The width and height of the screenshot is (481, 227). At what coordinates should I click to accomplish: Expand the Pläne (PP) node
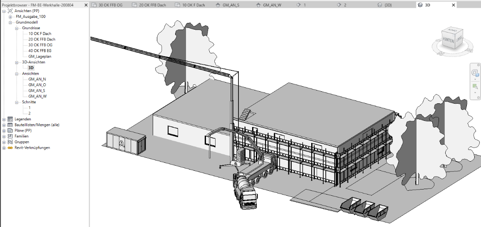click(4, 130)
